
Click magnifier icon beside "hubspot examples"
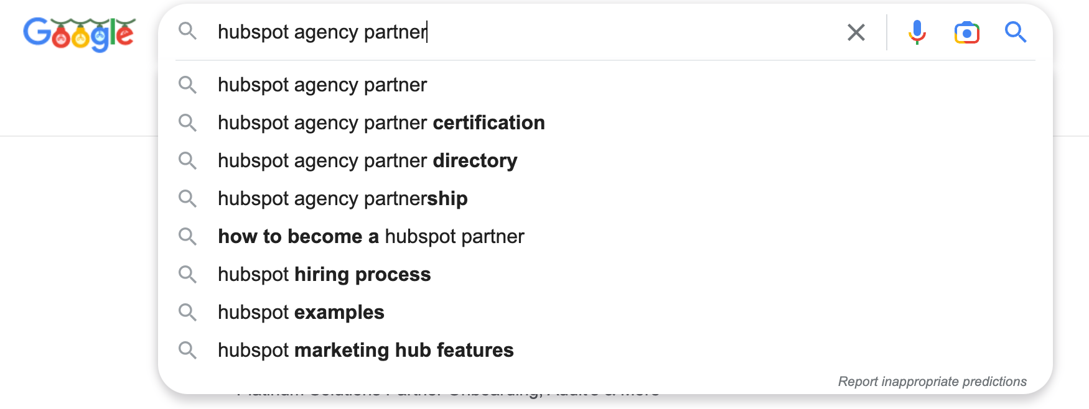(x=187, y=312)
